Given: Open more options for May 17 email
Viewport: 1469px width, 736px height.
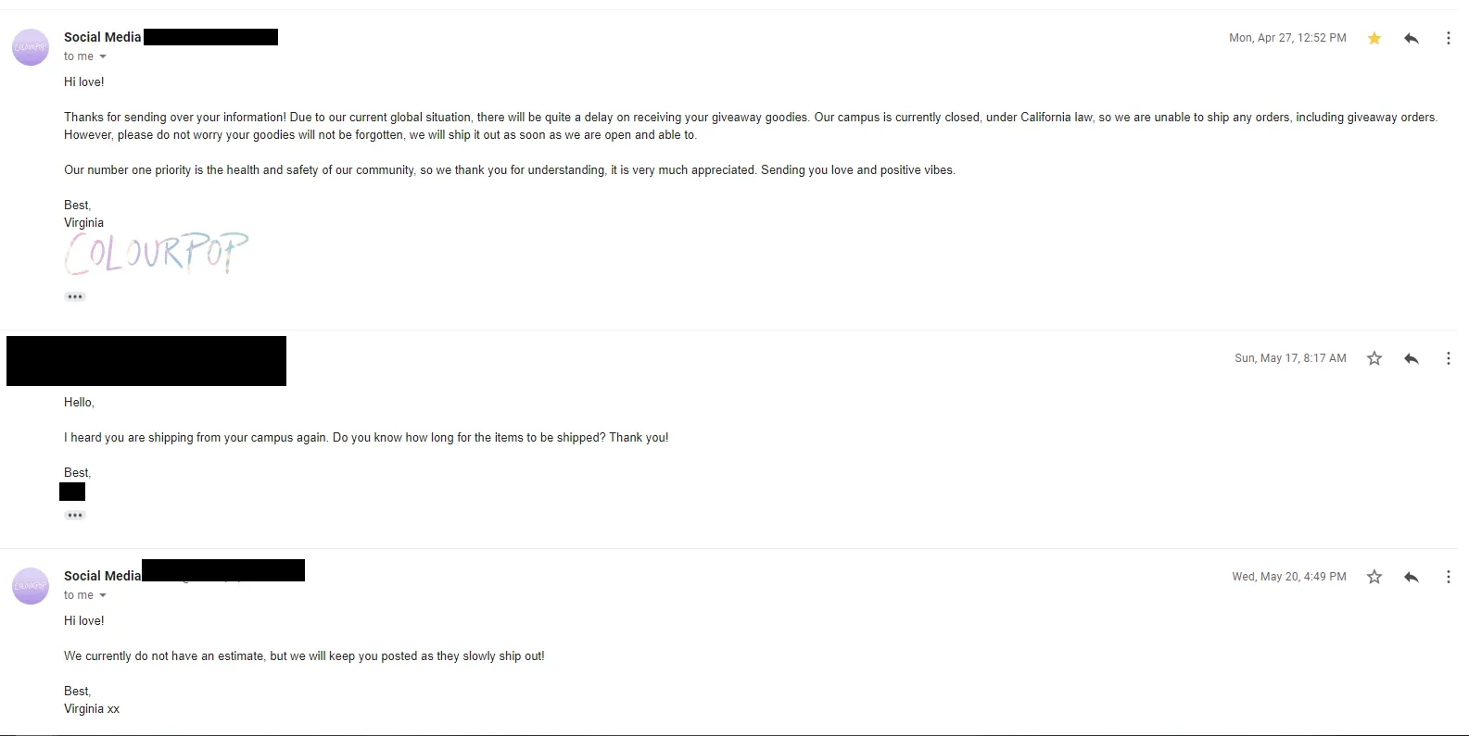Looking at the screenshot, I should tap(1449, 358).
